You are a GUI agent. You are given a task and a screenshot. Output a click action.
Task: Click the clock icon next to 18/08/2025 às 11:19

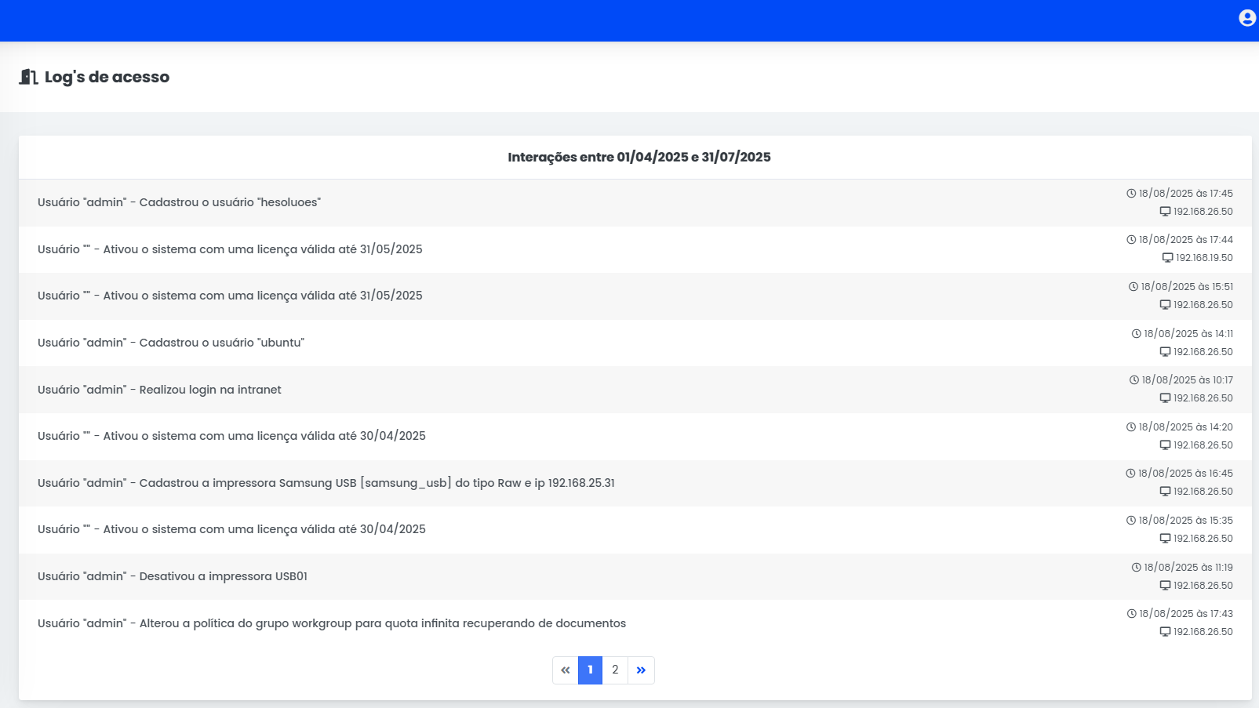click(x=1136, y=568)
